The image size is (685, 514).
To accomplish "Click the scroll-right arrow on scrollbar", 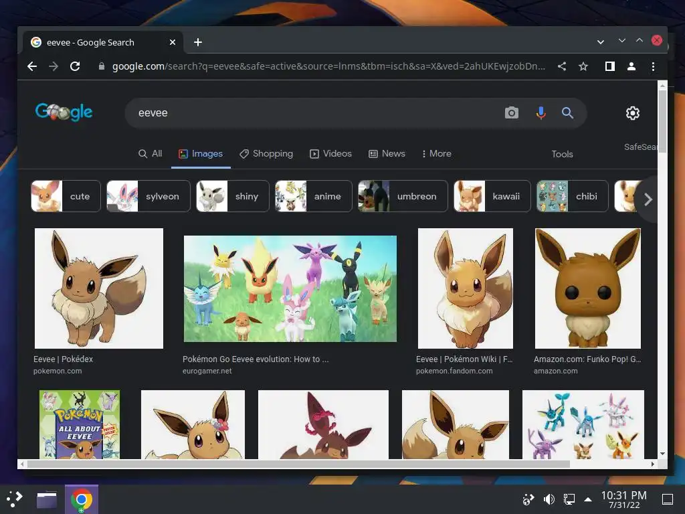I will point(653,464).
